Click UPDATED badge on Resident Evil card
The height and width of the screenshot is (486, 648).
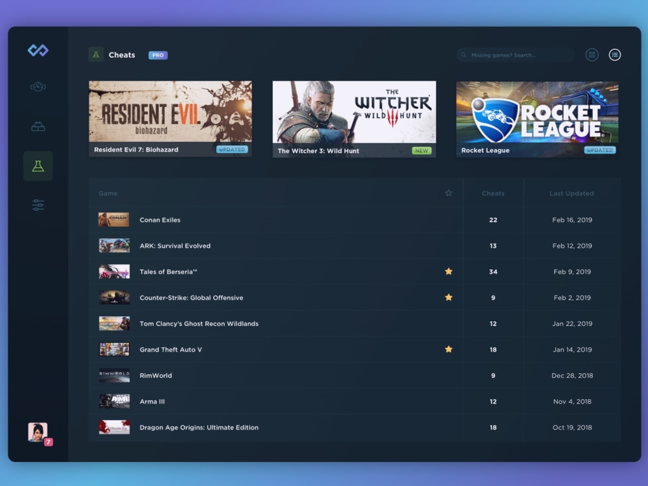[x=232, y=150]
